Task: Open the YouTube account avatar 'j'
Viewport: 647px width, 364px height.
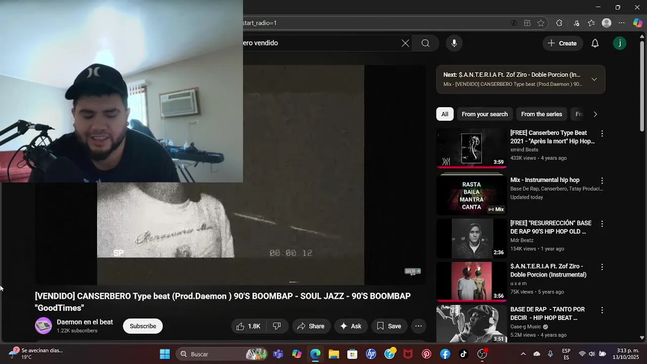Action: [x=620, y=43]
